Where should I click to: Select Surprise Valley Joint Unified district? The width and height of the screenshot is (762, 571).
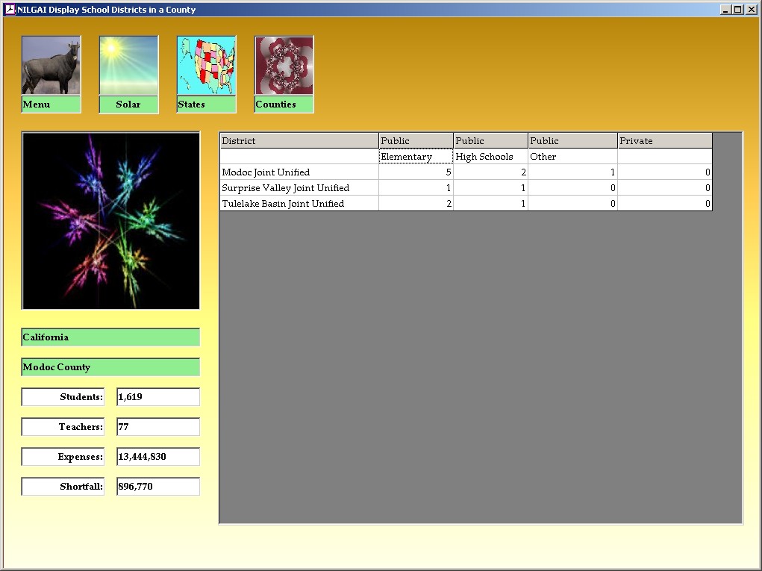[x=299, y=188]
